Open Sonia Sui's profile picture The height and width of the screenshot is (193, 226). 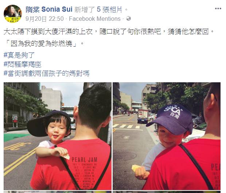13,14
